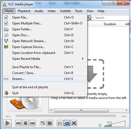Select Open Disc... entry
The image size is (131, 129).
(45, 35)
